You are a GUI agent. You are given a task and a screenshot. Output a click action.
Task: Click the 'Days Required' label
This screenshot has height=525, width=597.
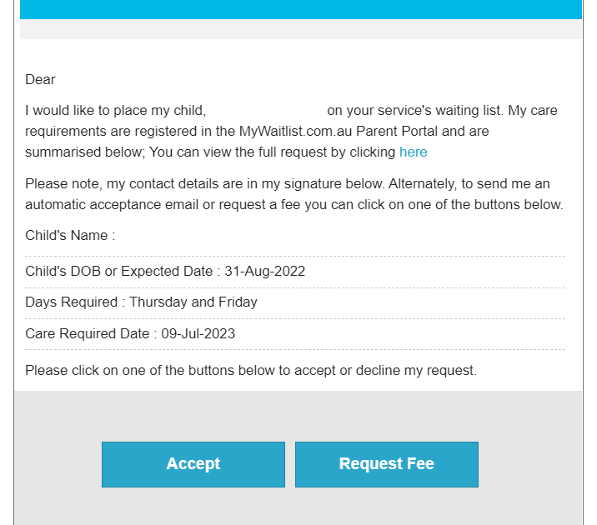[71, 302]
